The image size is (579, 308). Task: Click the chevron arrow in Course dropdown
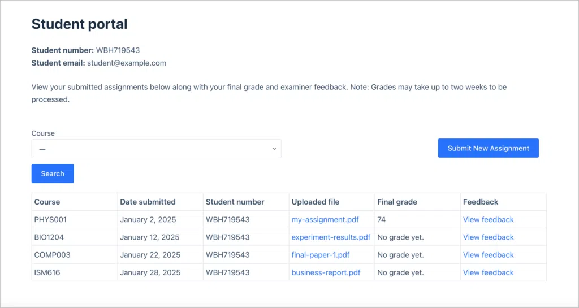pyautogui.click(x=274, y=149)
